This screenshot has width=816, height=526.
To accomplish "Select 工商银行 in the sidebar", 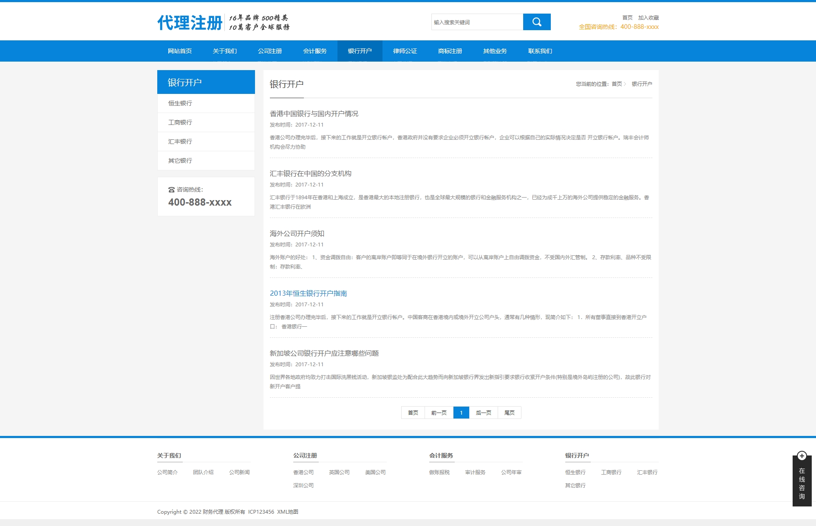I will coord(206,122).
